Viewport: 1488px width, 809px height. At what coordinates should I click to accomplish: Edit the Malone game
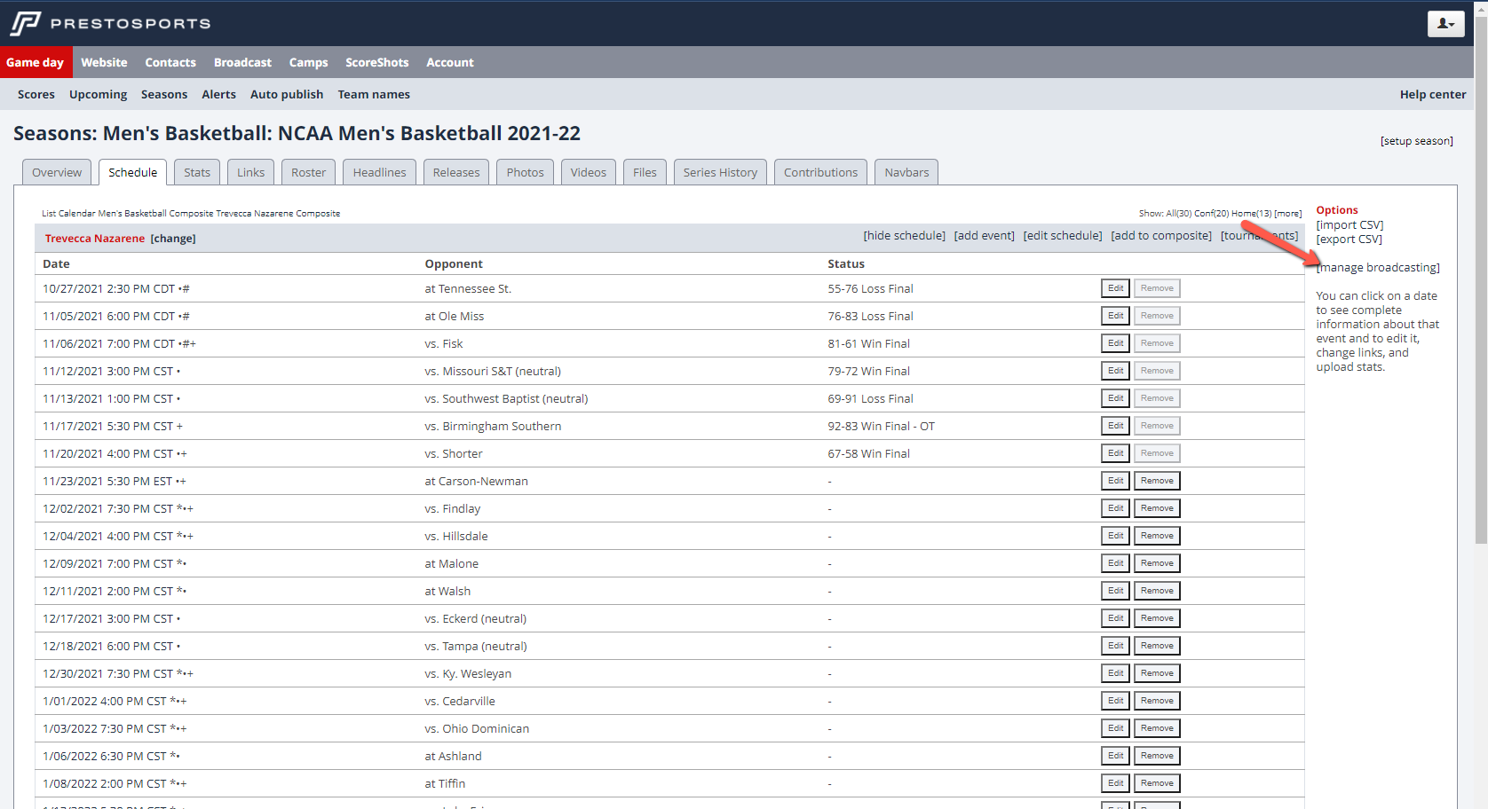click(x=1115, y=563)
